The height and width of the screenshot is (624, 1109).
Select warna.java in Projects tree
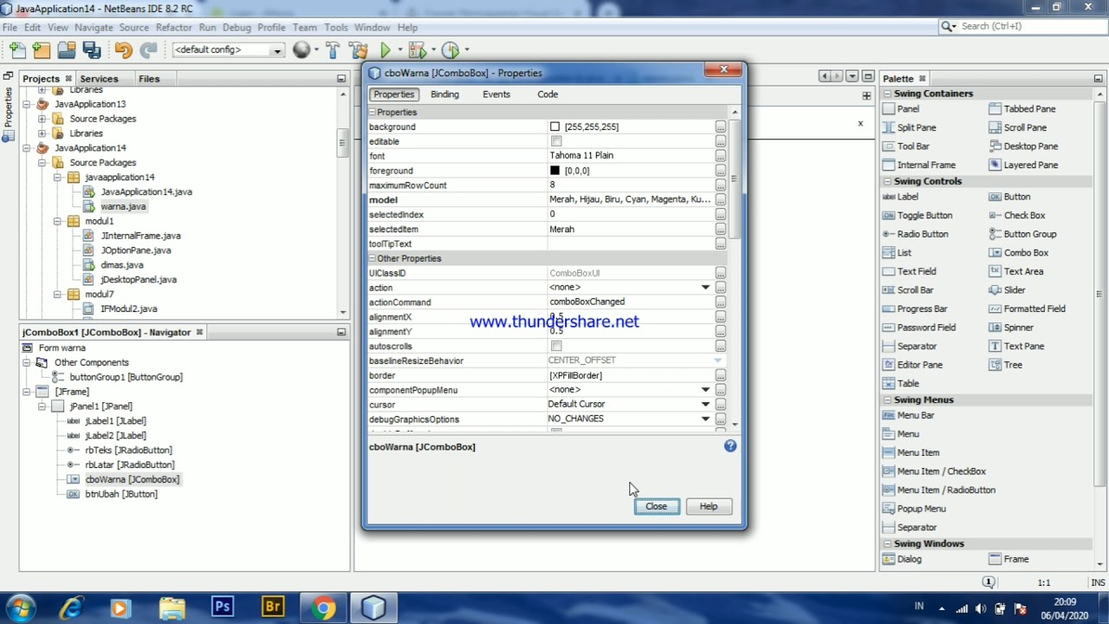pyautogui.click(x=123, y=206)
